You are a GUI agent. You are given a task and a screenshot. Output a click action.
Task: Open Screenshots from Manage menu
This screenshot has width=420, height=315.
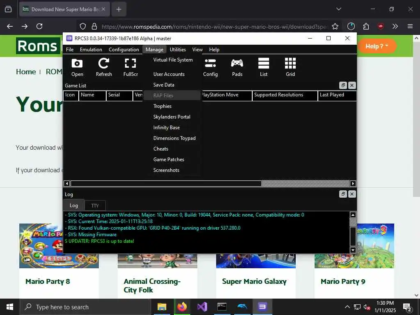[x=173, y=170]
